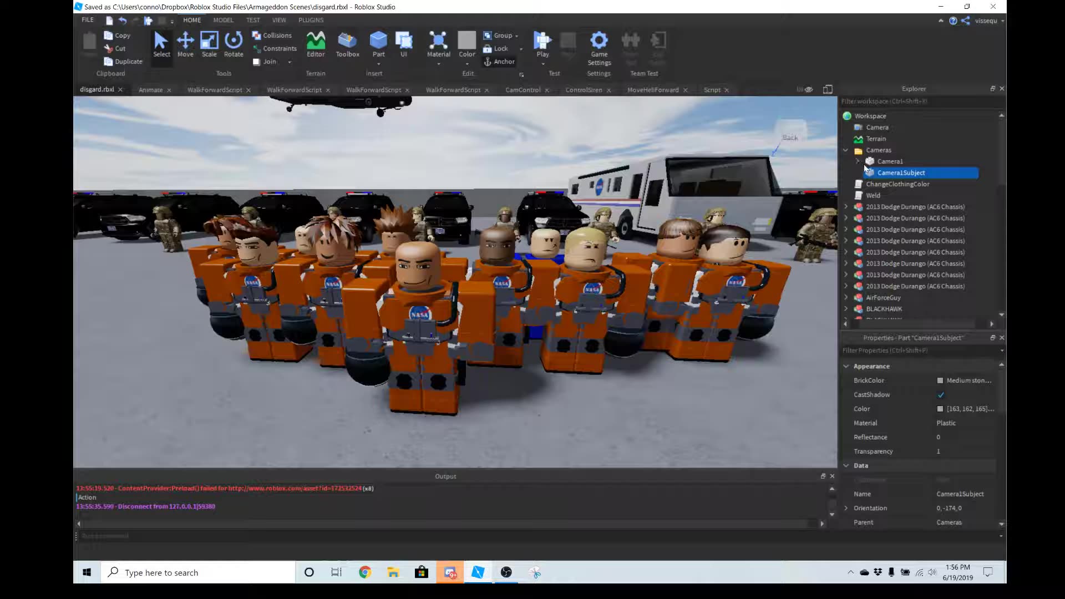The width and height of the screenshot is (1065, 599).
Task: Open the terrain Editor
Action: coord(316,44)
